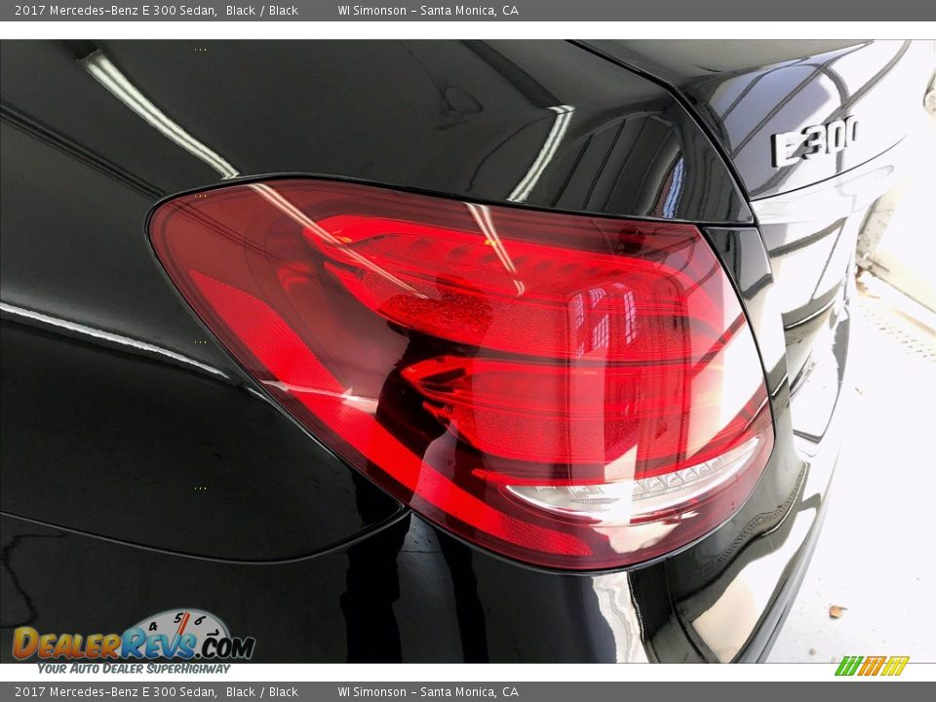The height and width of the screenshot is (702, 936).
Task: Click bottom 'WI Simonson - Santa Monica, CA' text
Action: 428,692
